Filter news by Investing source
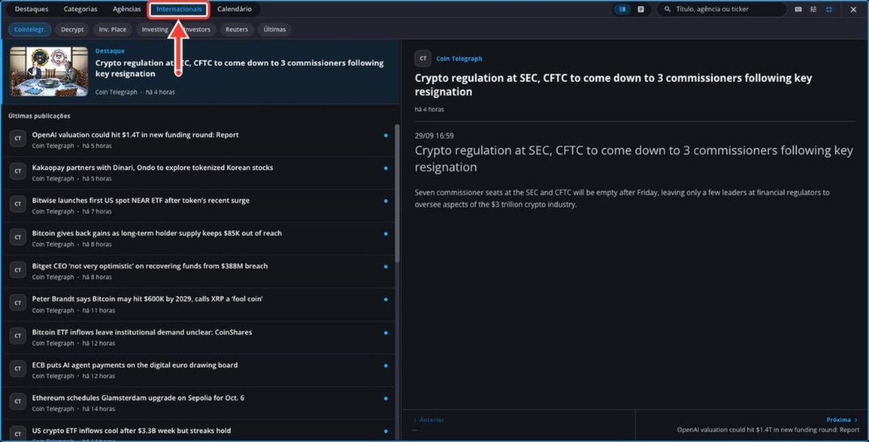869x442 pixels. (x=154, y=29)
